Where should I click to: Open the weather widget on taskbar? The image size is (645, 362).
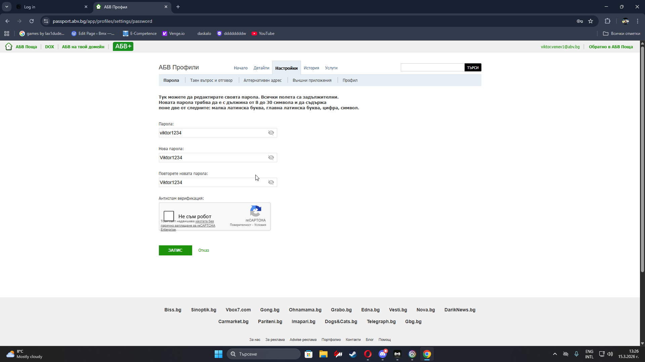(x=24, y=354)
